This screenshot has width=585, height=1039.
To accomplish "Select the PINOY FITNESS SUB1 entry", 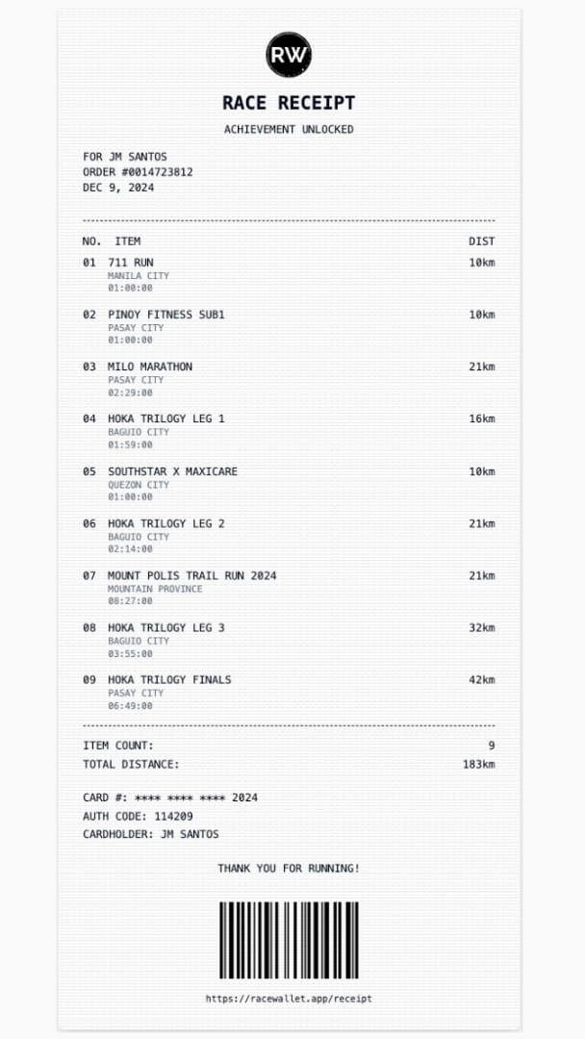I will (x=289, y=327).
